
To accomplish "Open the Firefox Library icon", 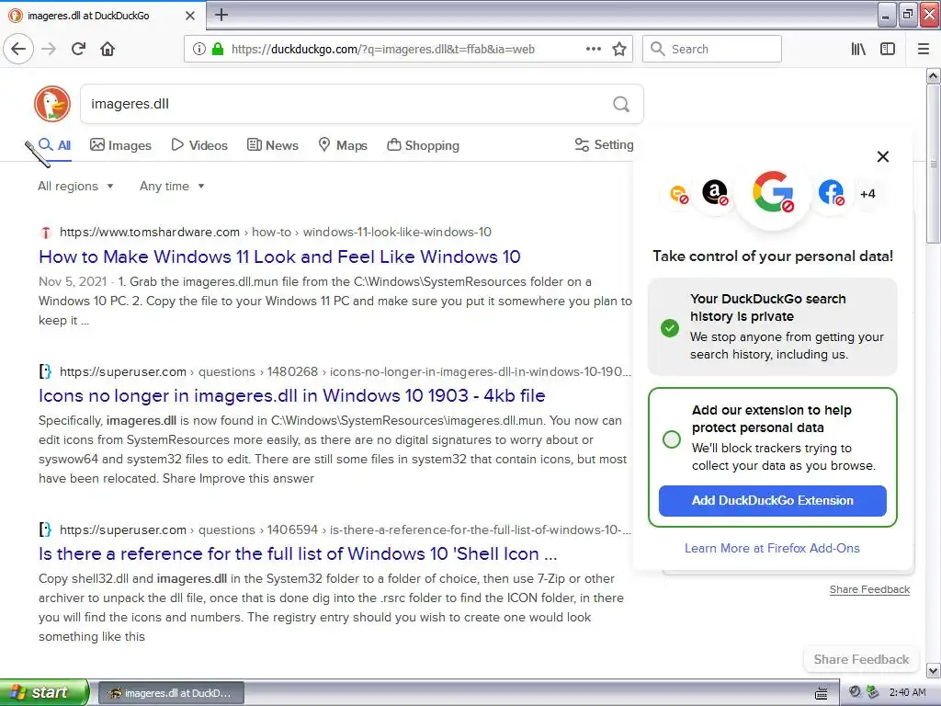I will pos(858,49).
